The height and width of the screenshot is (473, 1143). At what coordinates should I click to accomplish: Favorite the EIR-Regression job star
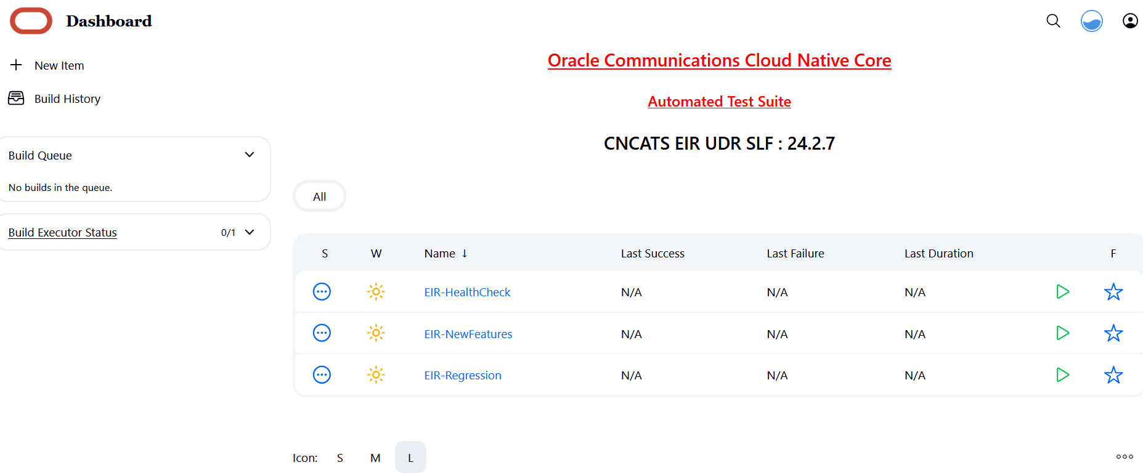[1113, 374]
